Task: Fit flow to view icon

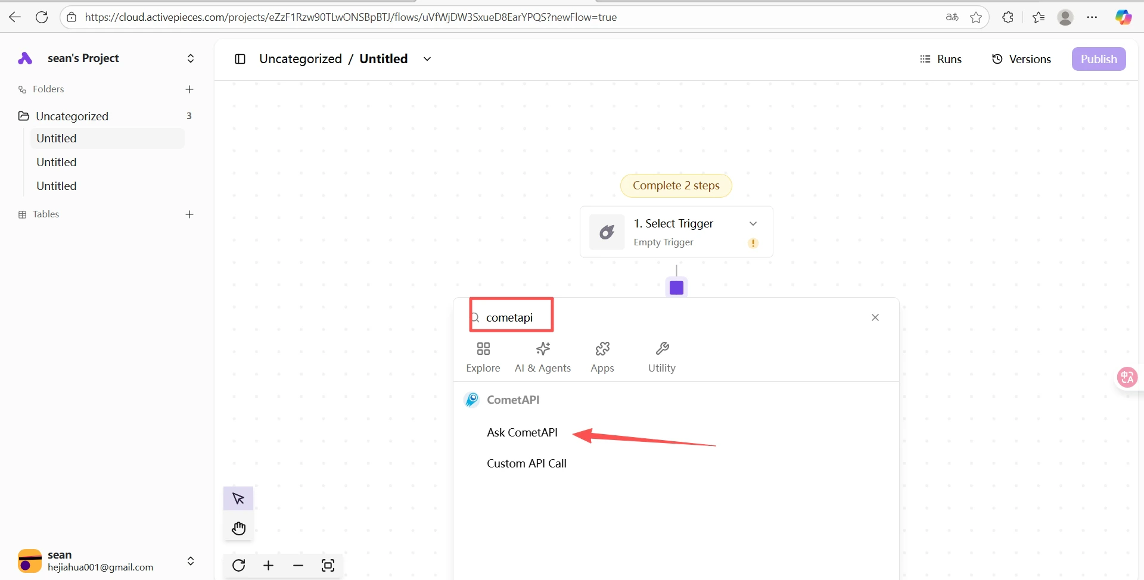Action: coord(328,565)
